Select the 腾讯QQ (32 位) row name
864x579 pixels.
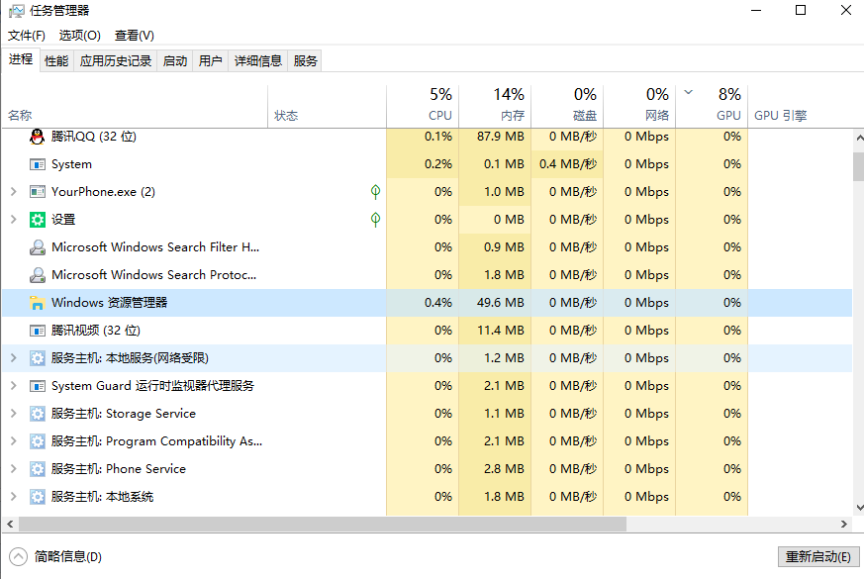coord(94,137)
